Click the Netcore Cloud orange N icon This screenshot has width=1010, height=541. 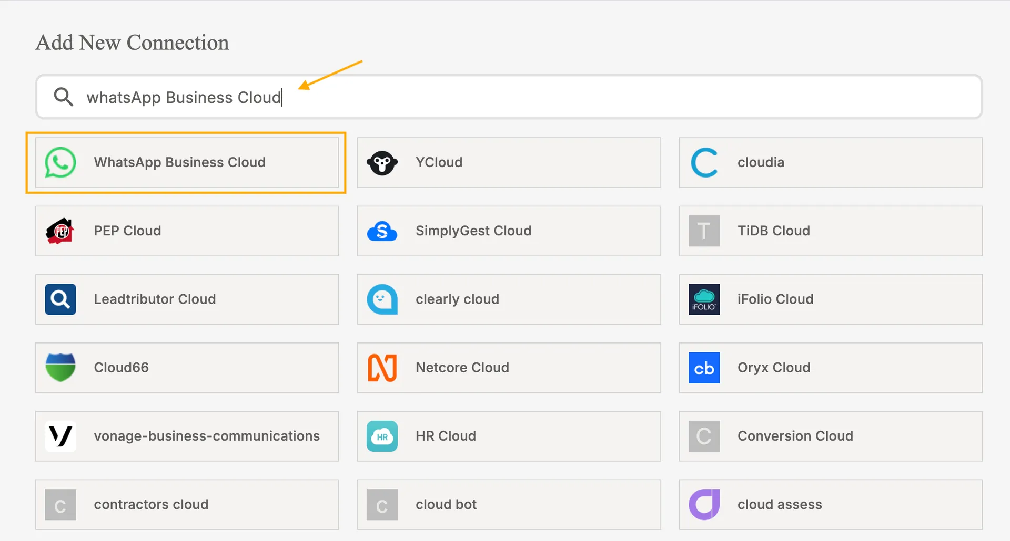382,368
